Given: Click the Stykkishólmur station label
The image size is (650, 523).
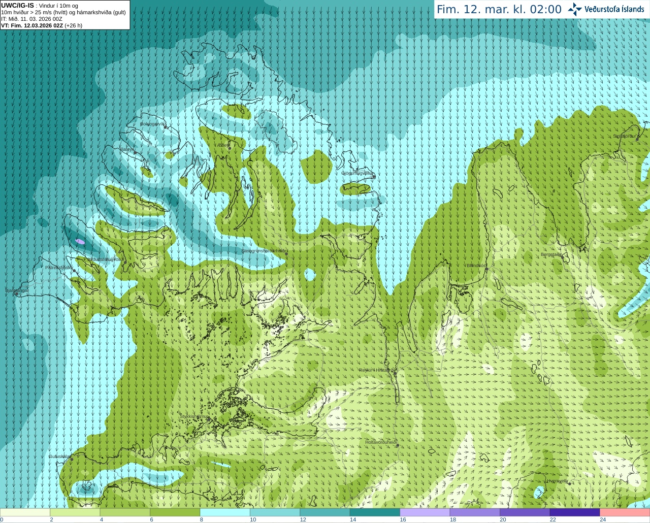Looking at the screenshot, I should point(193,416).
